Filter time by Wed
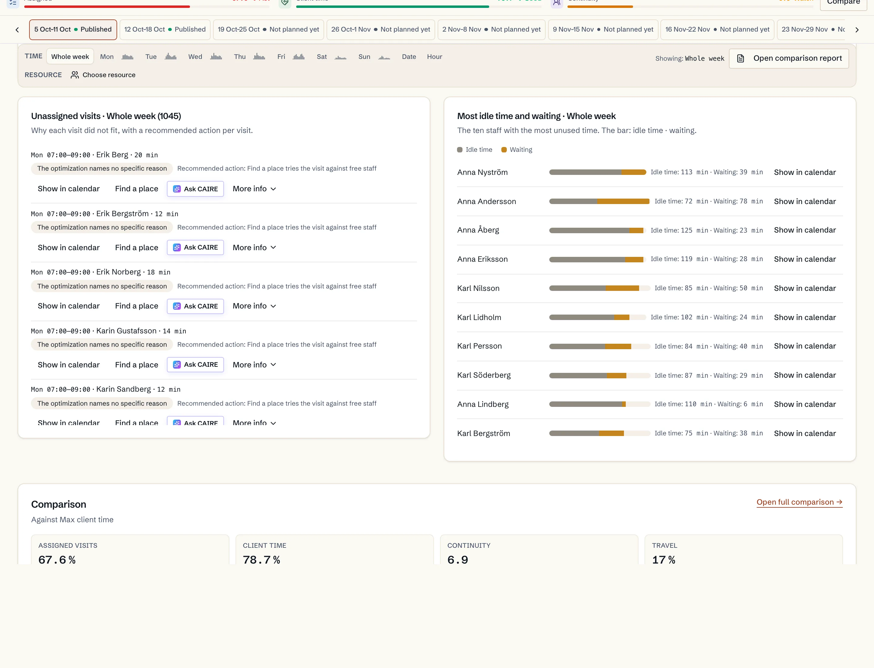Image resolution: width=874 pixels, height=668 pixels. click(195, 57)
